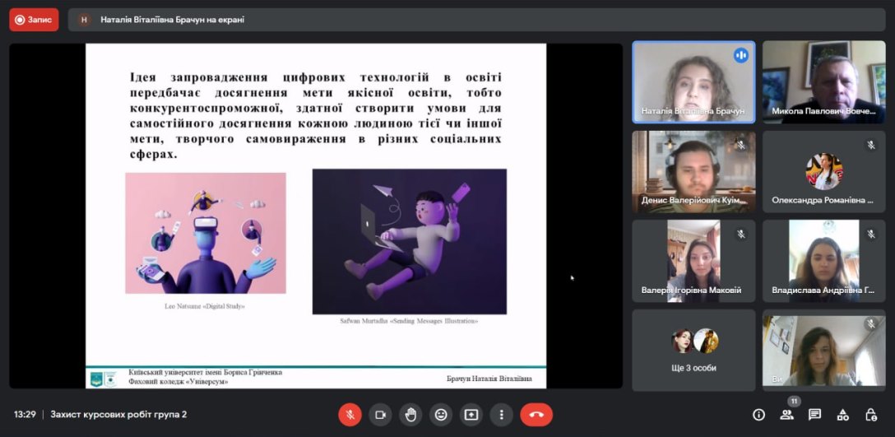Raise your hand in the meeting
The image size is (895, 437).
click(410, 415)
